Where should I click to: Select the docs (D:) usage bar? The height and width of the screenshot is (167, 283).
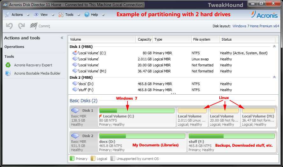142,136
